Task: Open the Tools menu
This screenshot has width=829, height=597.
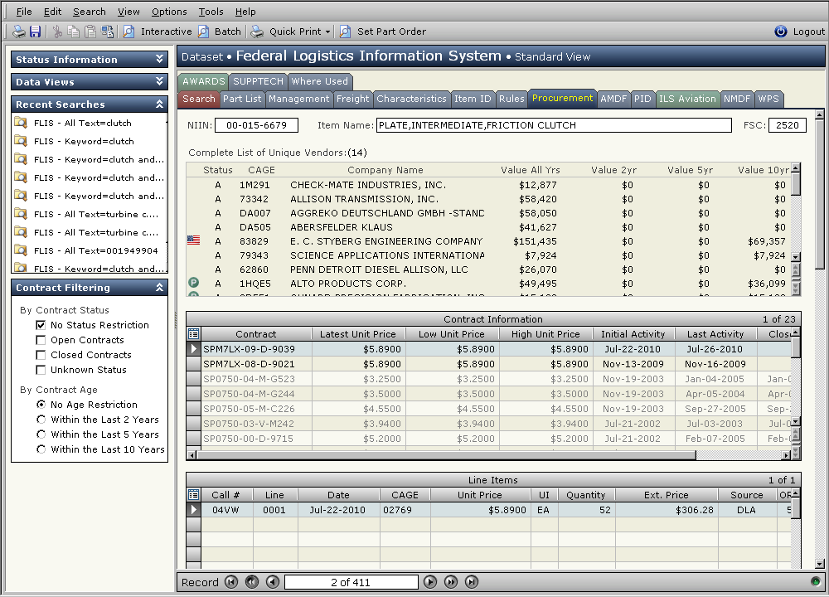Action: [x=211, y=12]
